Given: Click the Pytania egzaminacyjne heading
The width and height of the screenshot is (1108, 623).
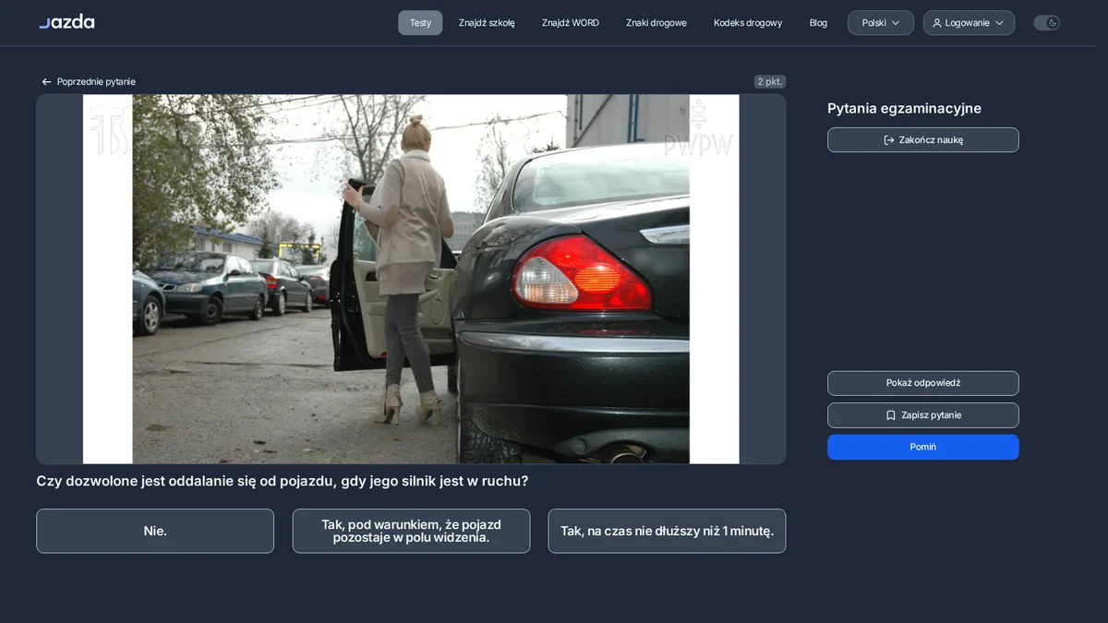Looking at the screenshot, I should pos(904,109).
